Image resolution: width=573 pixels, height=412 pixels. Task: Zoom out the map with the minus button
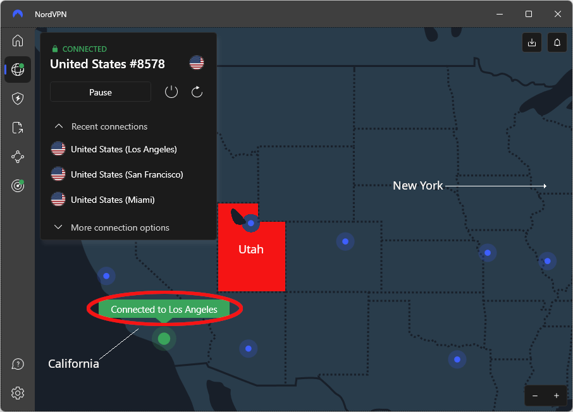[535, 396]
